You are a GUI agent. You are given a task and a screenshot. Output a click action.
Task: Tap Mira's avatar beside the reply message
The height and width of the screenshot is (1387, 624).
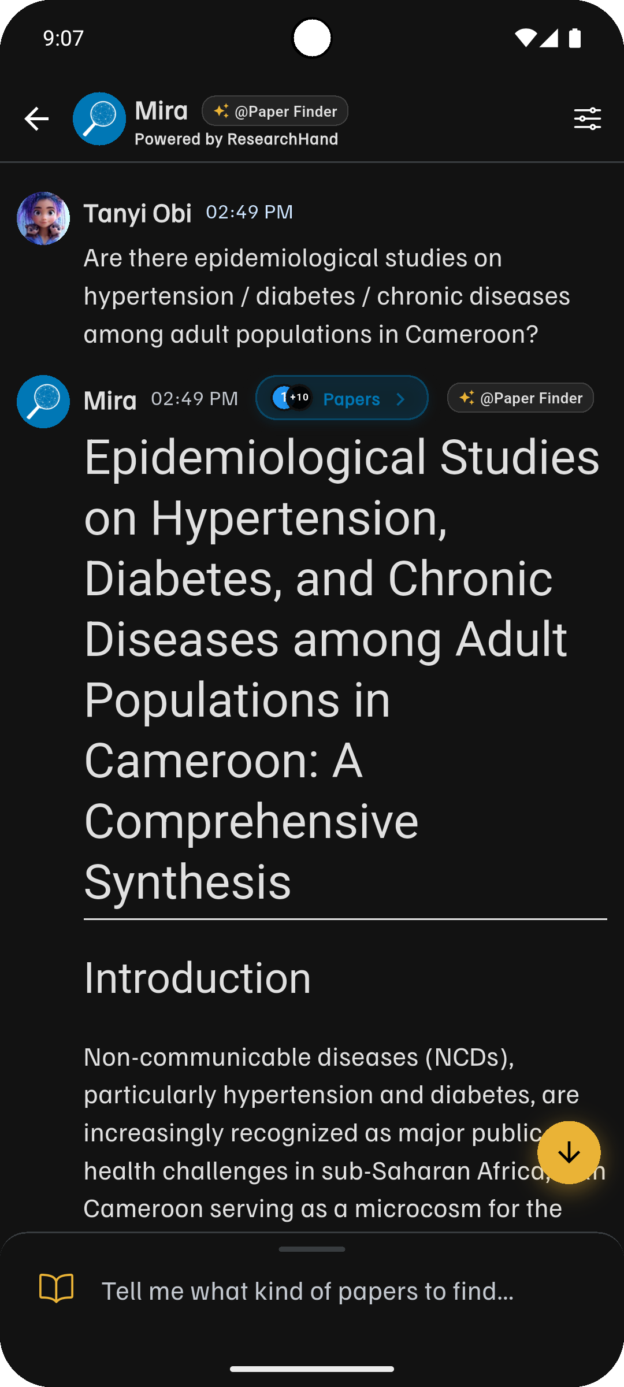pyautogui.click(x=43, y=402)
